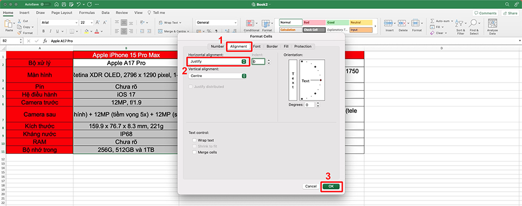Click the Percent style icon

[209, 32]
